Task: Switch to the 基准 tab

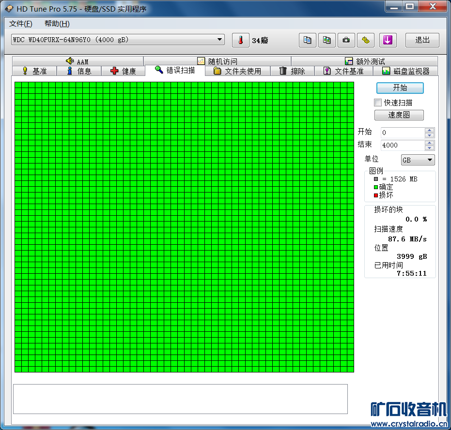Action: pyautogui.click(x=34, y=71)
